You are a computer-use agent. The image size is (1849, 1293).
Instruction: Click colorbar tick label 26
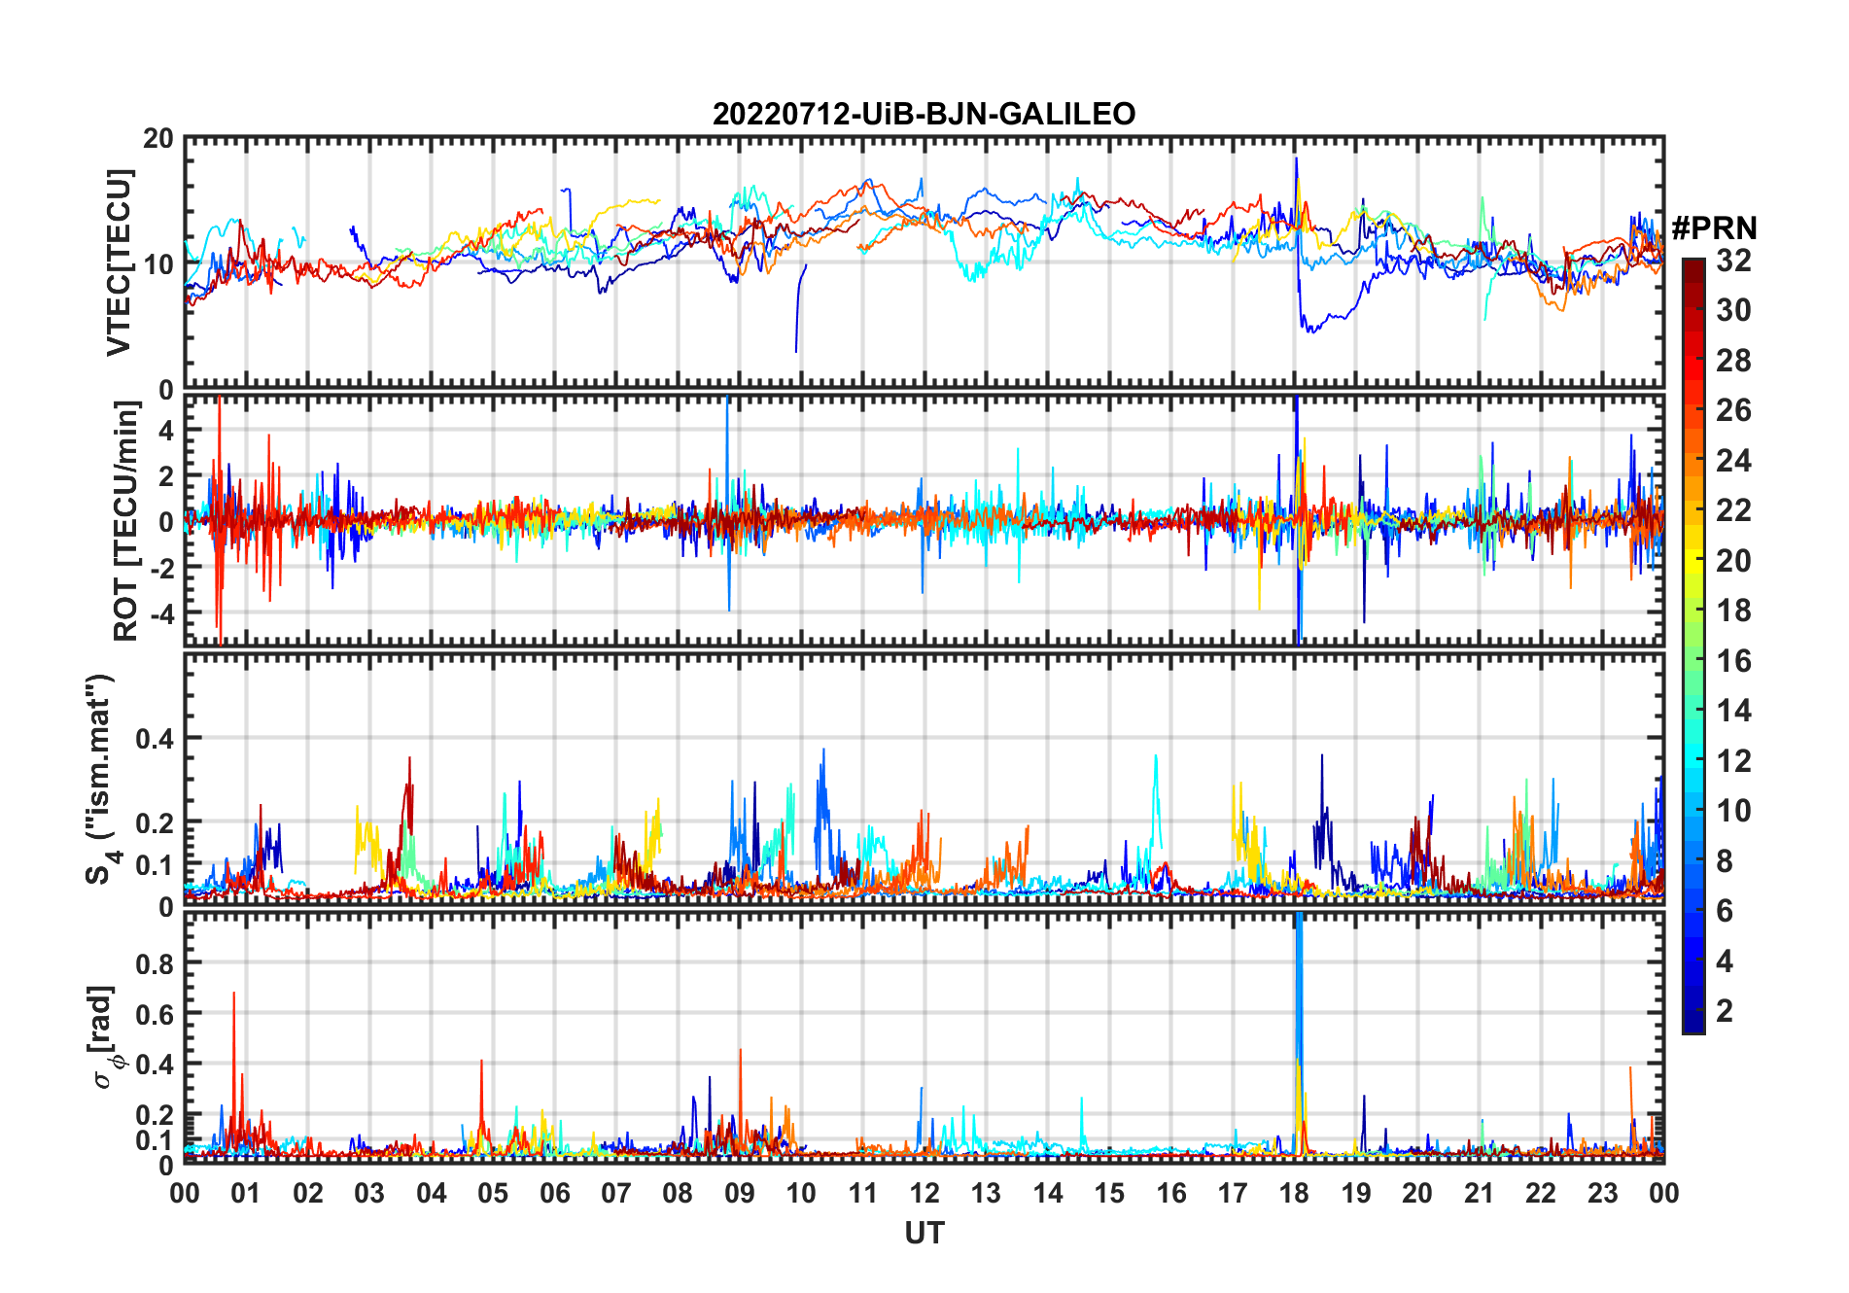pyautogui.click(x=1733, y=410)
